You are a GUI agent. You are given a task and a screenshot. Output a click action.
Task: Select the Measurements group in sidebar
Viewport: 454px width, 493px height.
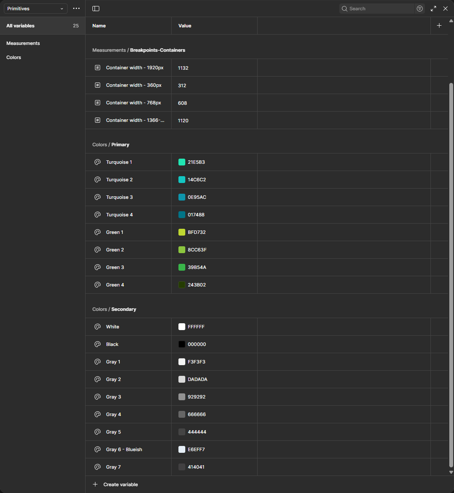pyautogui.click(x=23, y=43)
